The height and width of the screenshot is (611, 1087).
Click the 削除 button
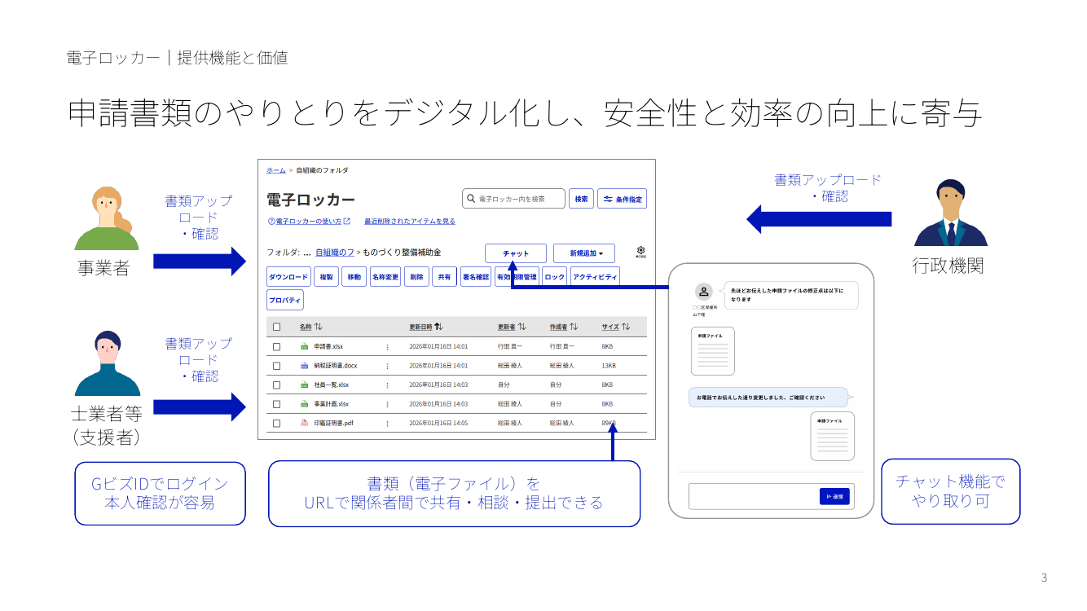coord(416,277)
